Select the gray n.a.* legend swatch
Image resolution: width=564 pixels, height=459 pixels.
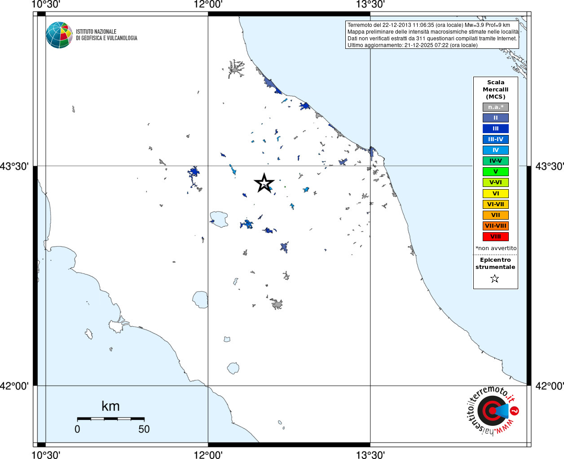pos(496,107)
